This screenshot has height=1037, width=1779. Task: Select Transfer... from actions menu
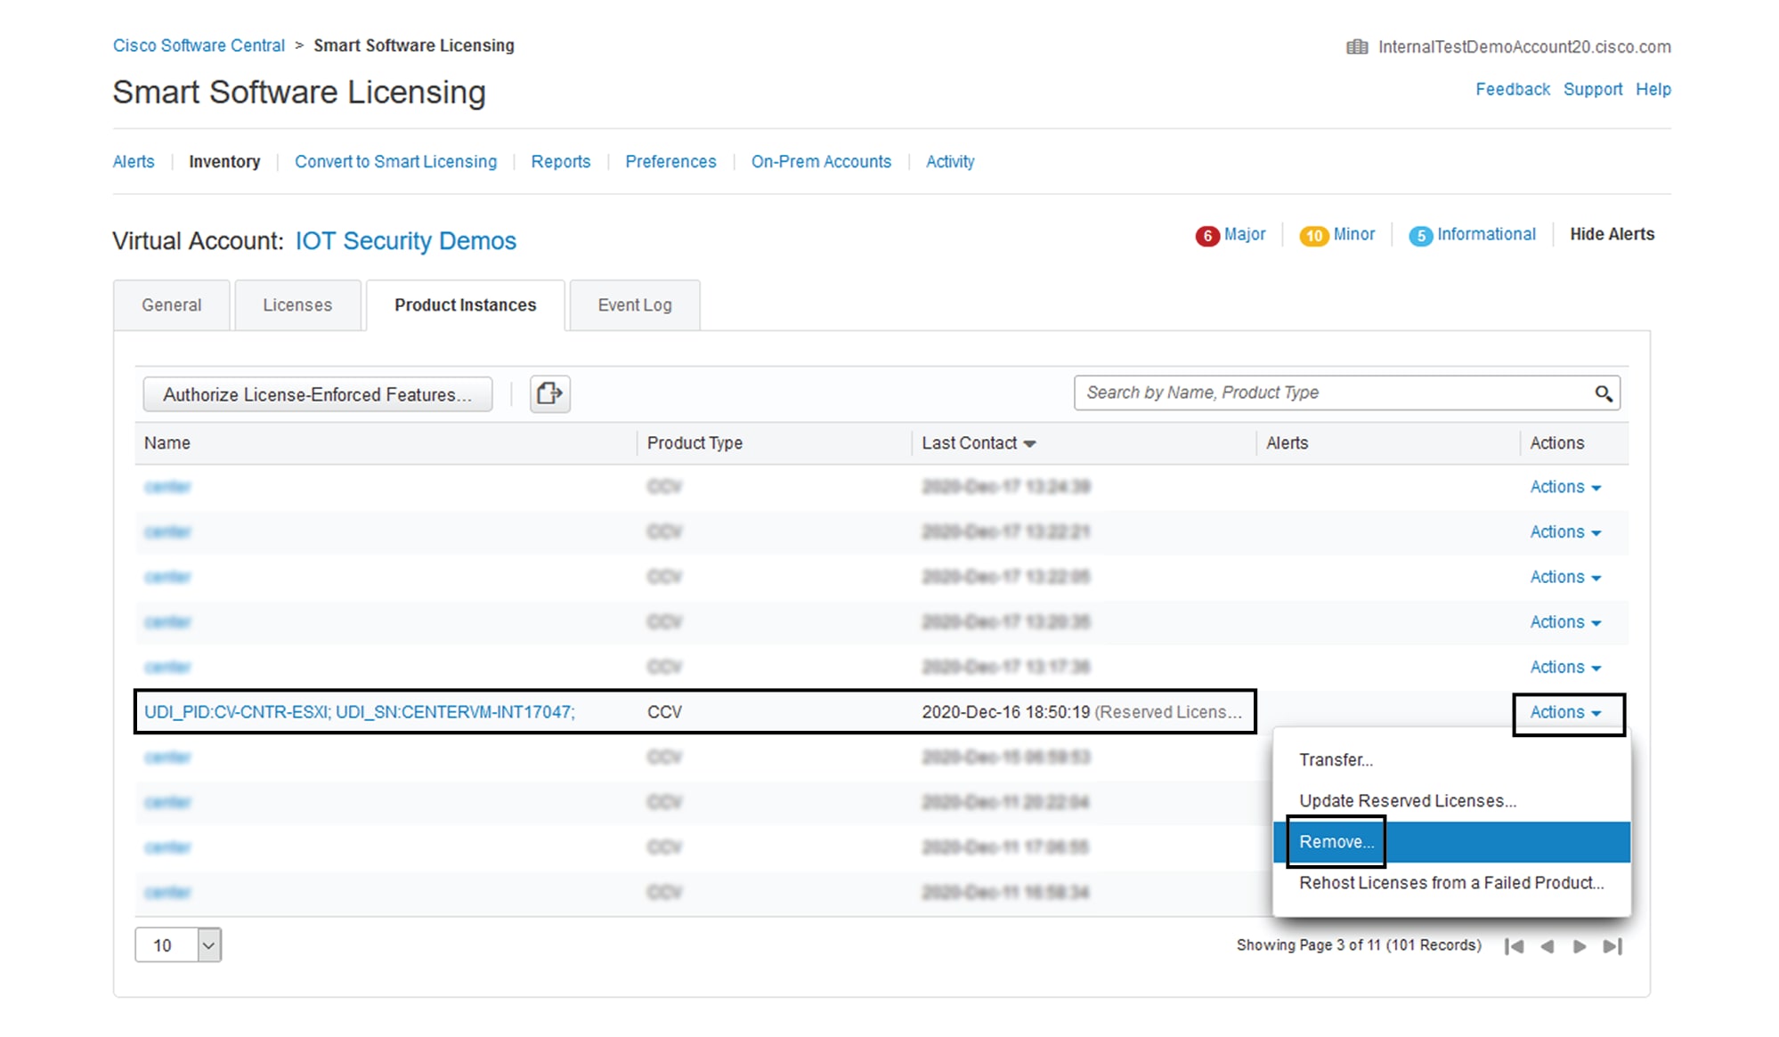(1451, 760)
